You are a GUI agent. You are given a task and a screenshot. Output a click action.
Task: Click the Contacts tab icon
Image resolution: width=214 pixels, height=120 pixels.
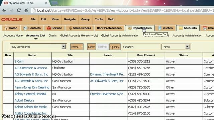click(25, 28)
